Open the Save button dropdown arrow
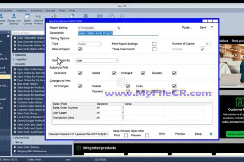This screenshot has width=244, height=162. click(x=212, y=27)
